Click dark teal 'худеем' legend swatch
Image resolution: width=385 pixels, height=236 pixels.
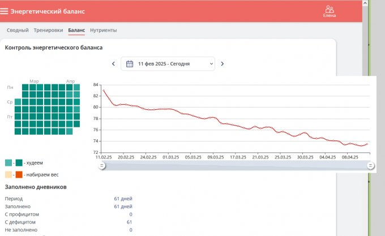[x=19, y=163]
